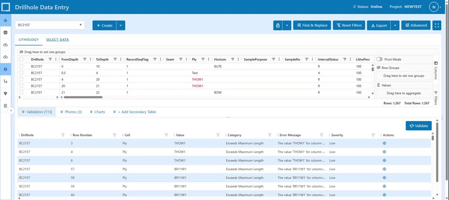Toggle fullscreen view icon
The width and height of the screenshot is (449, 200).
437,25
